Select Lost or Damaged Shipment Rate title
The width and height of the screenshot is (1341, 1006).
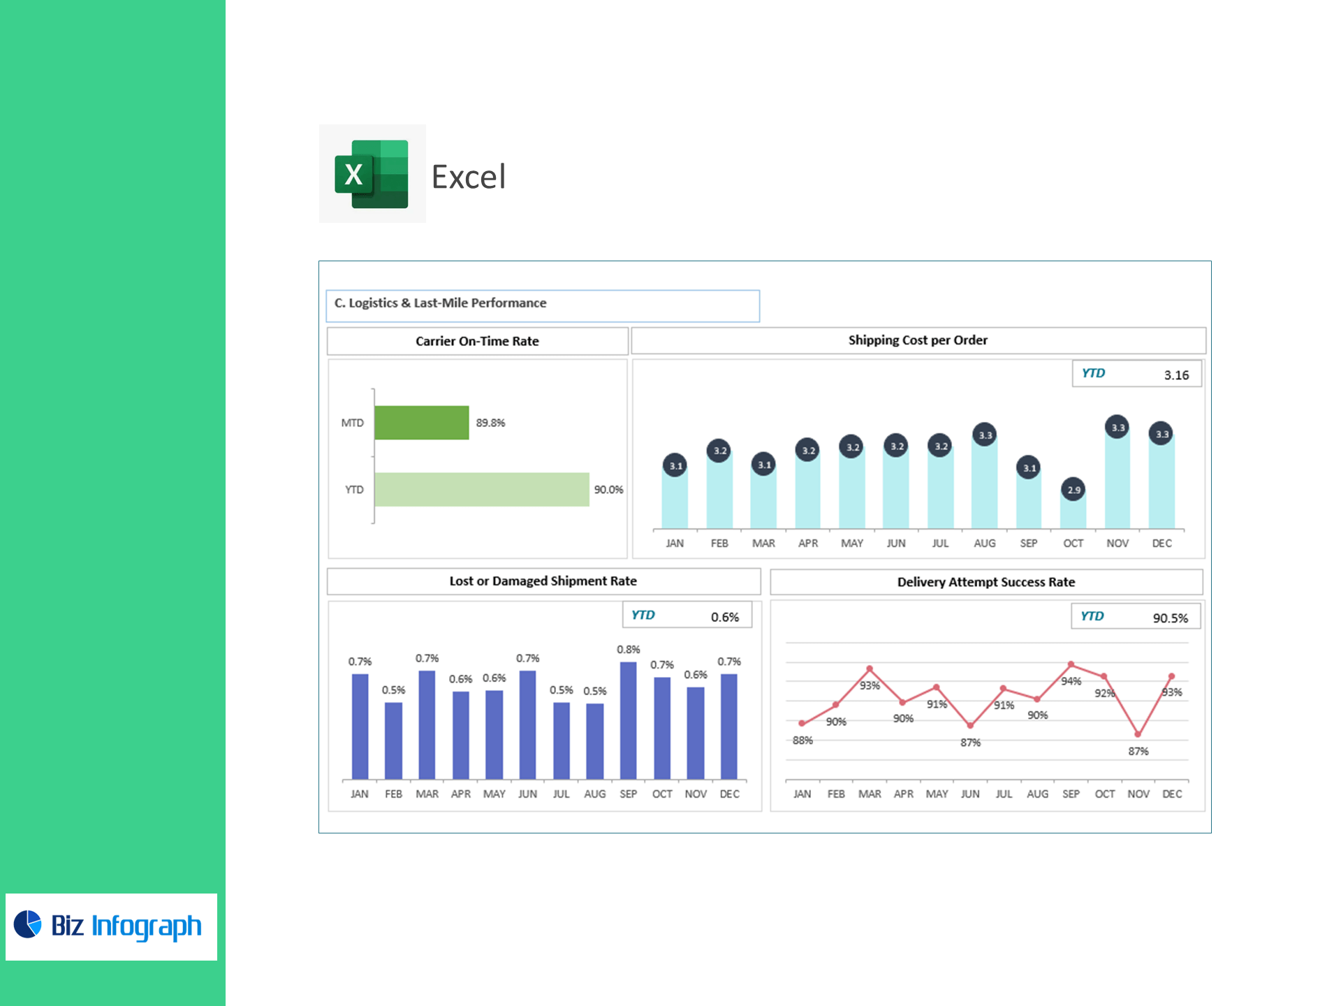tap(543, 581)
